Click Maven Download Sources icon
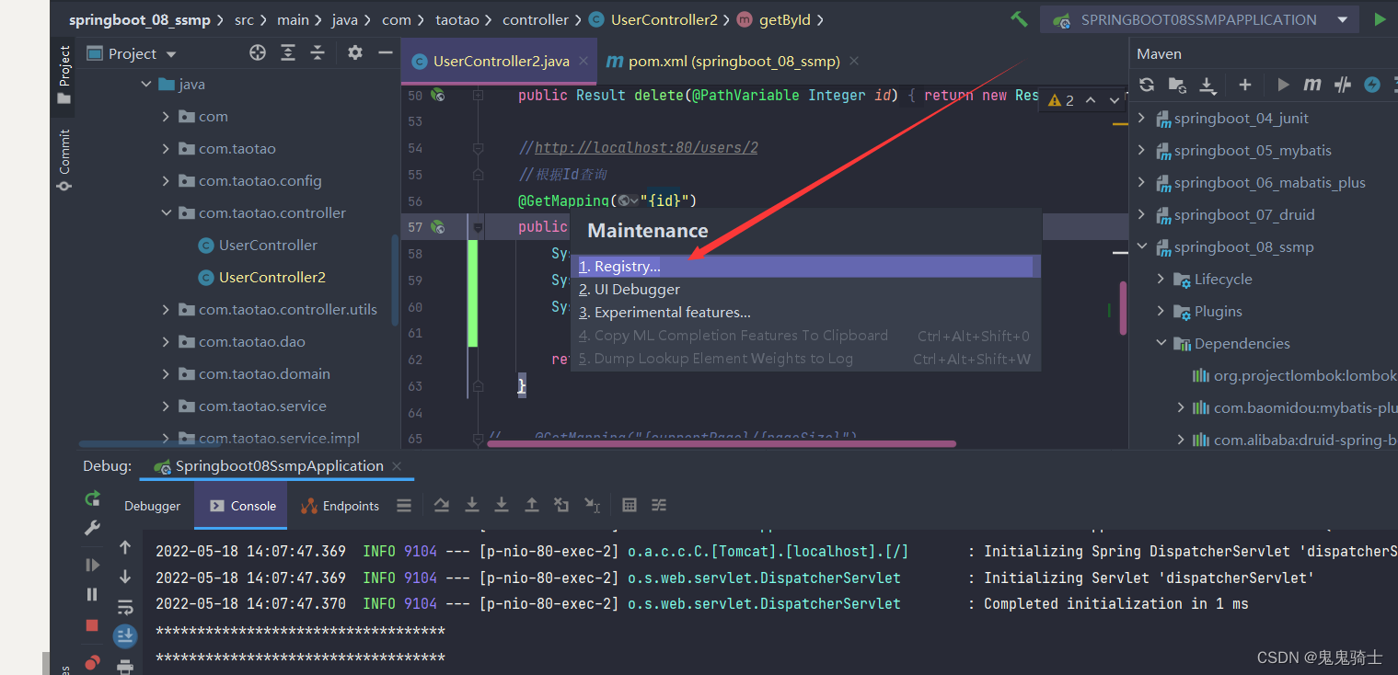The height and width of the screenshot is (675, 1398). pyautogui.click(x=1207, y=85)
